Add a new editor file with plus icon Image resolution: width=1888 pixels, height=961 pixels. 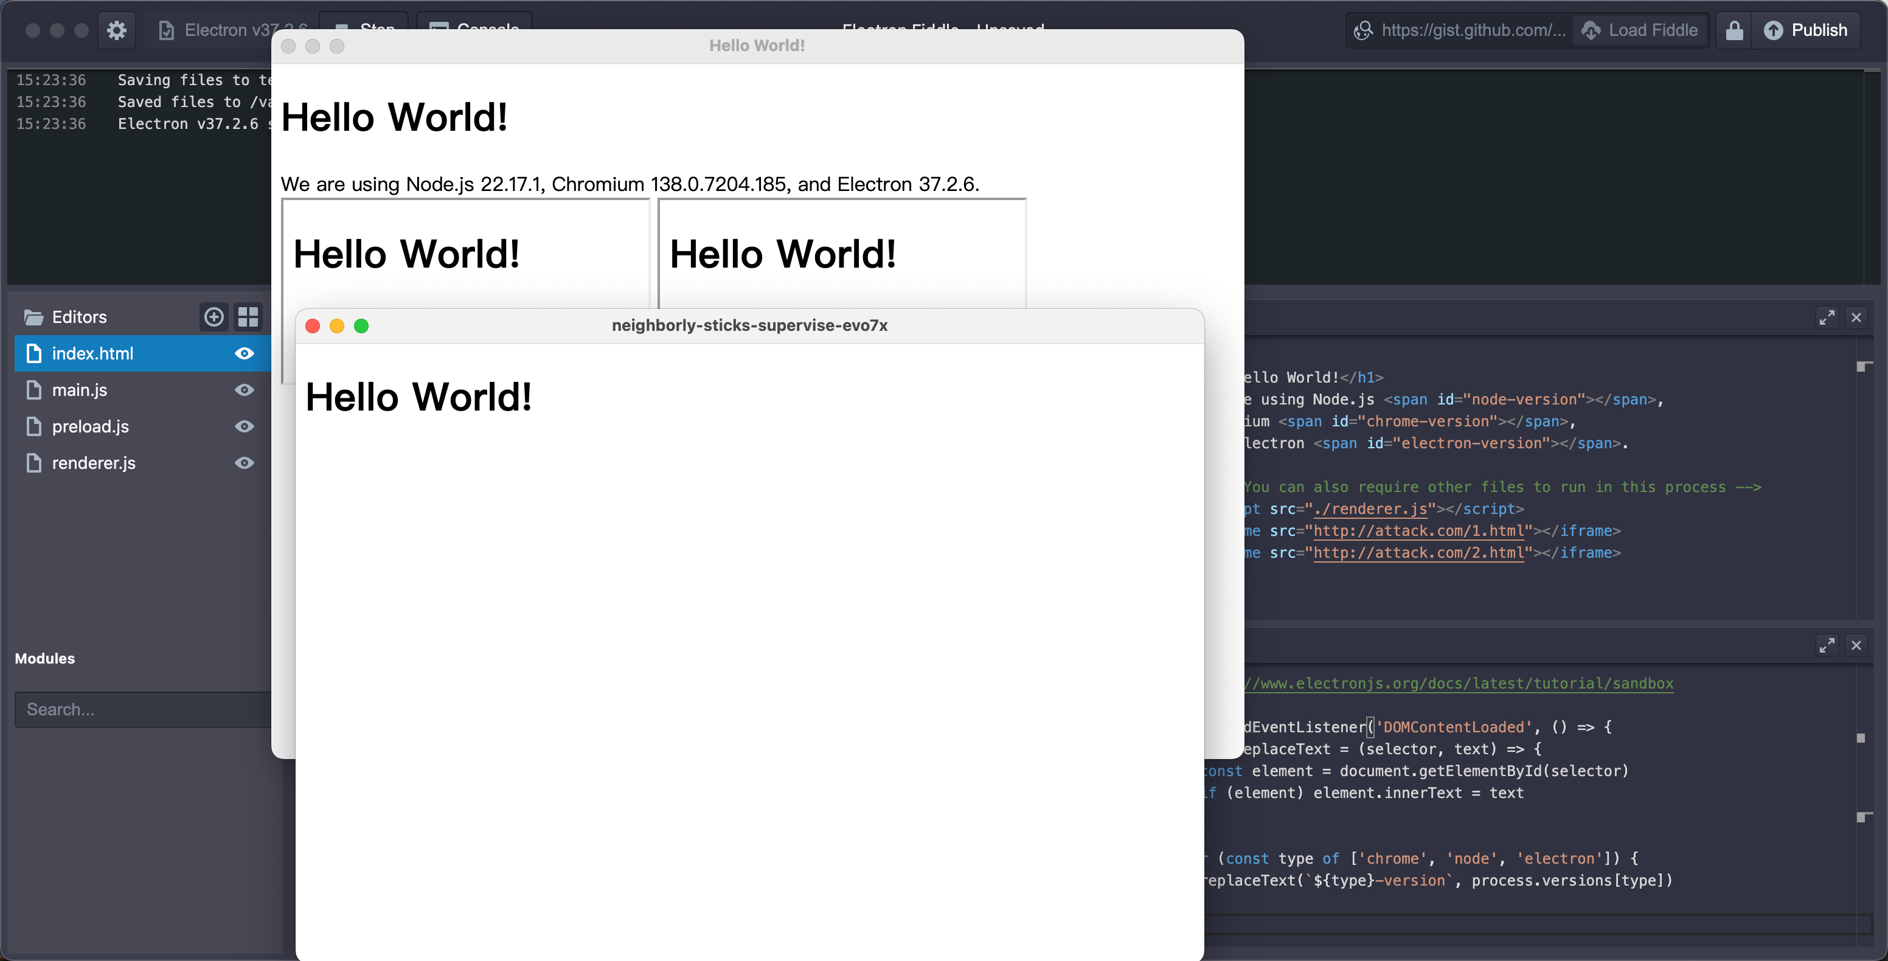click(x=214, y=317)
